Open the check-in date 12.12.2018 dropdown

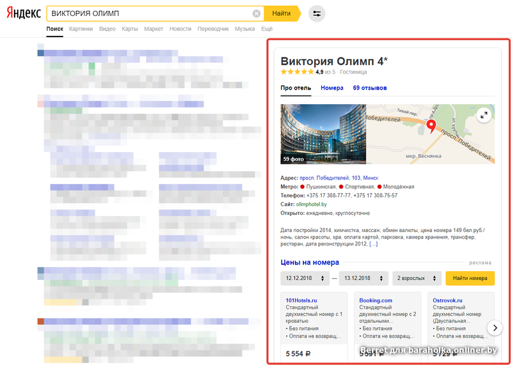click(x=305, y=278)
